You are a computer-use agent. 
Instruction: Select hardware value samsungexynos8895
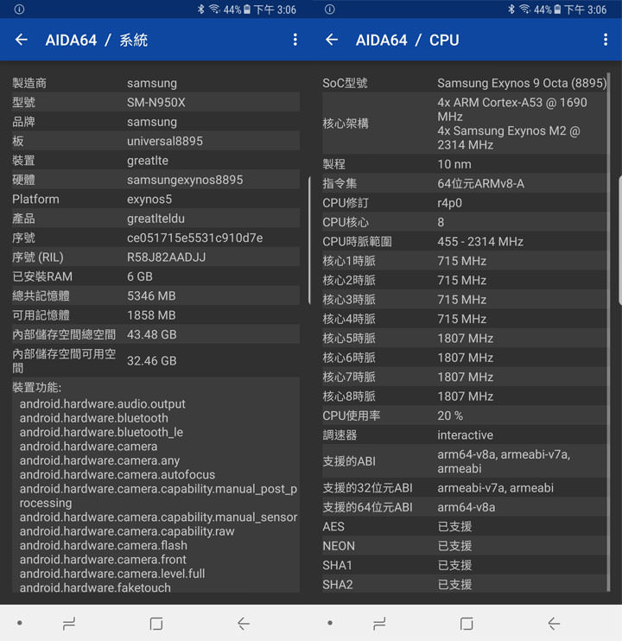(185, 180)
